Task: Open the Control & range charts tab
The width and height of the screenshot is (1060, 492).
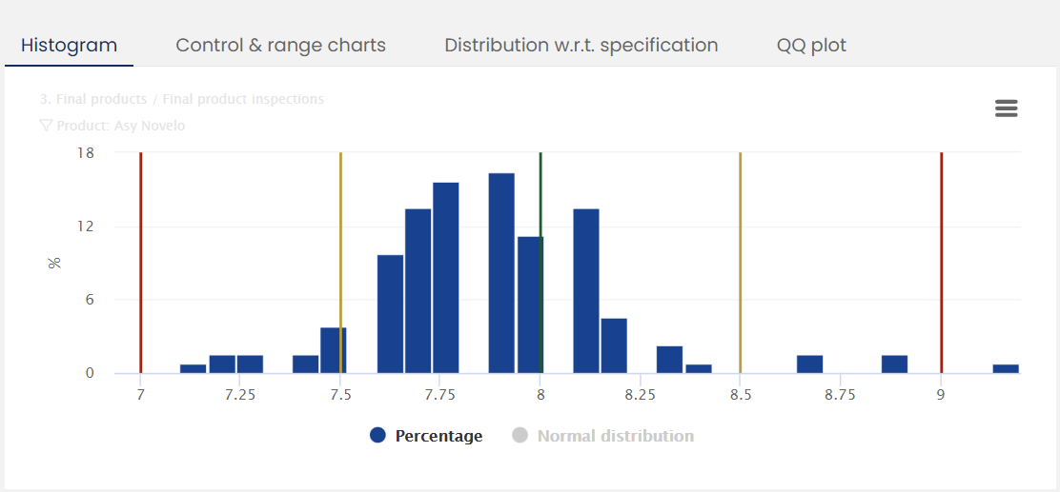Action: pos(280,45)
